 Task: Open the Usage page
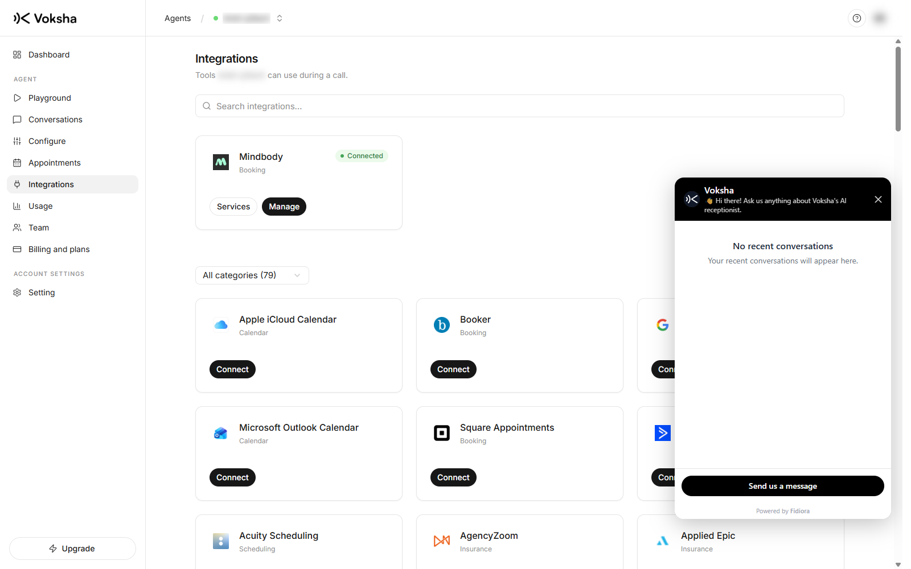pyautogui.click(x=72, y=206)
